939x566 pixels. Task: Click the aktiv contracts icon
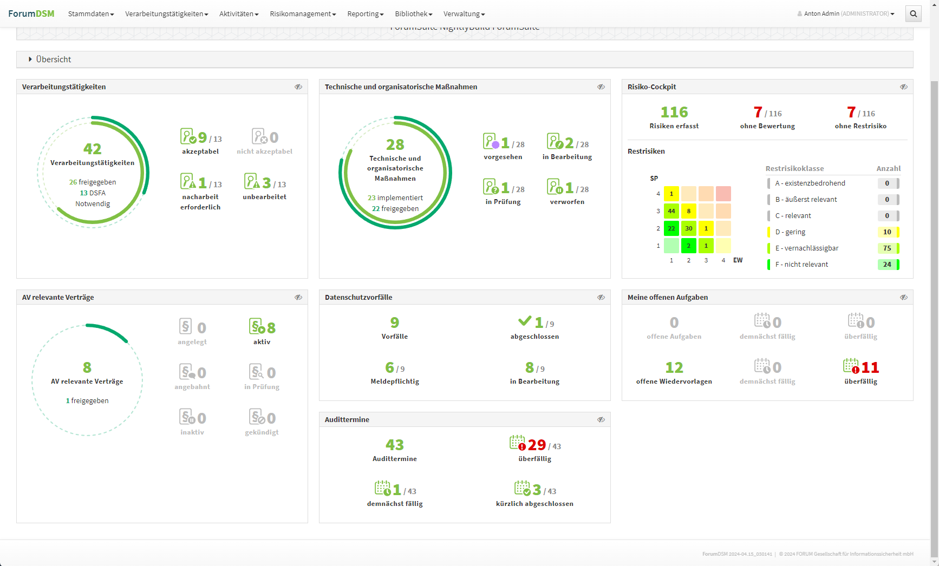pyautogui.click(x=257, y=326)
